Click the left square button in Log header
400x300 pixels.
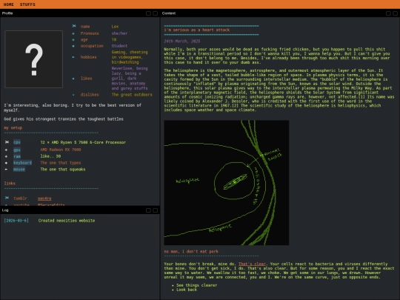[x=148, y=210]
